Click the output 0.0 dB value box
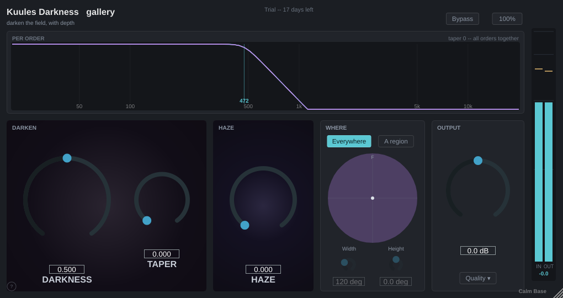563x298 pixels. point(478,251)
